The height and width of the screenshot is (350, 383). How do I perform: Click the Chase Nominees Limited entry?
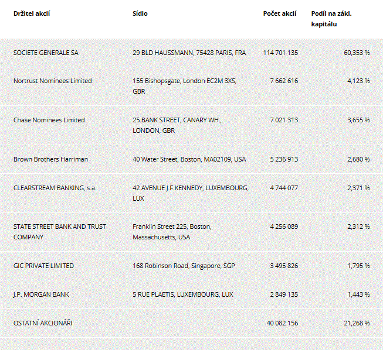(x=49, y=120)
